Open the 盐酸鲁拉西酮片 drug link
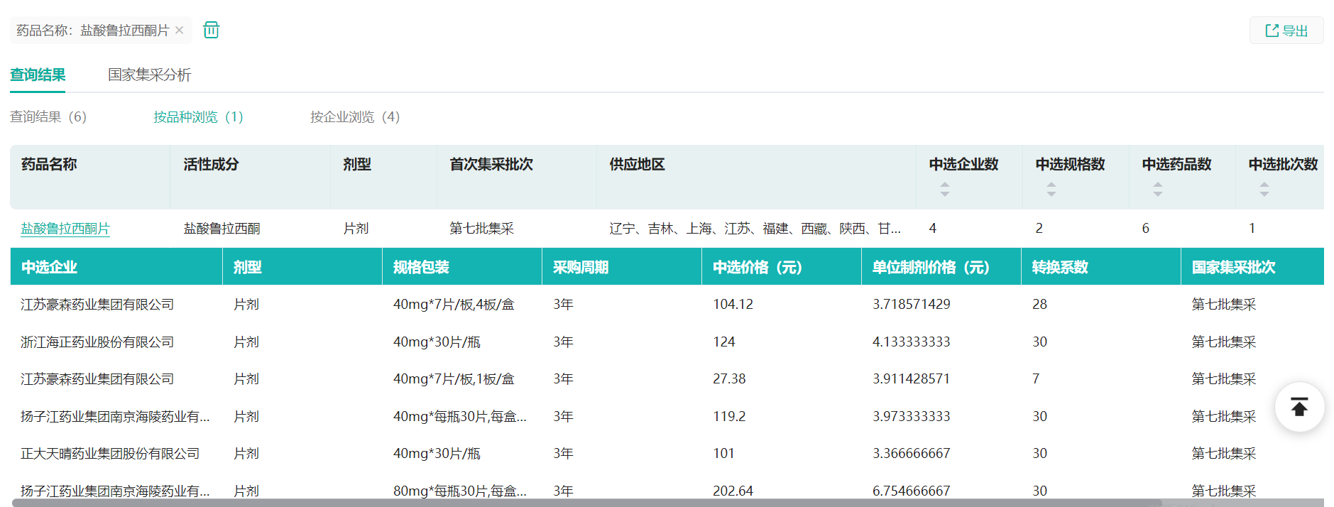This screenshot has width=1334, height=507. 65,228
